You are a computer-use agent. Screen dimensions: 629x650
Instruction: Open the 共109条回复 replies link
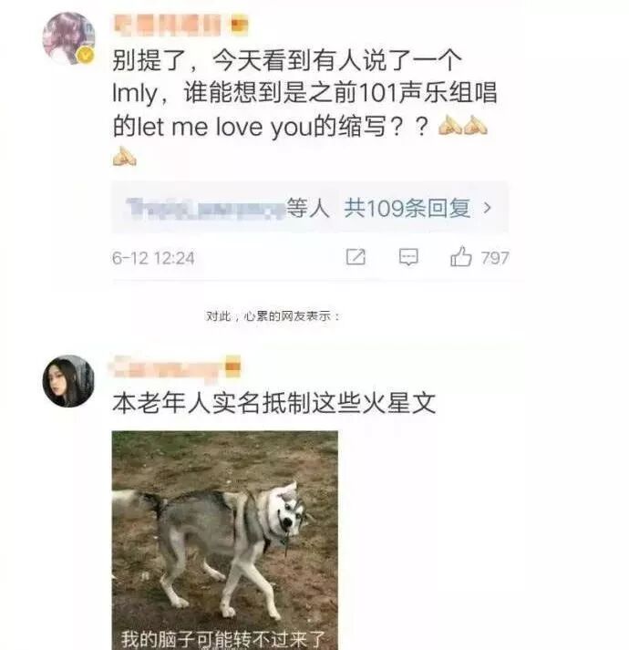407,207
